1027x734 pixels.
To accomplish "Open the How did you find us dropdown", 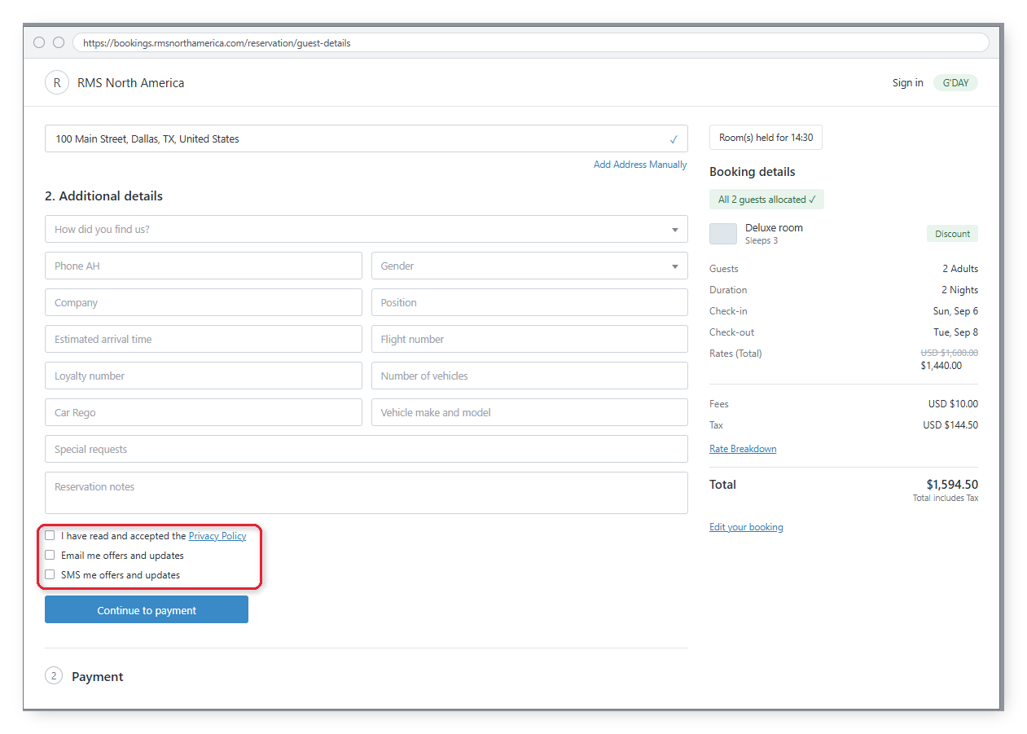I will coord(366,229).
